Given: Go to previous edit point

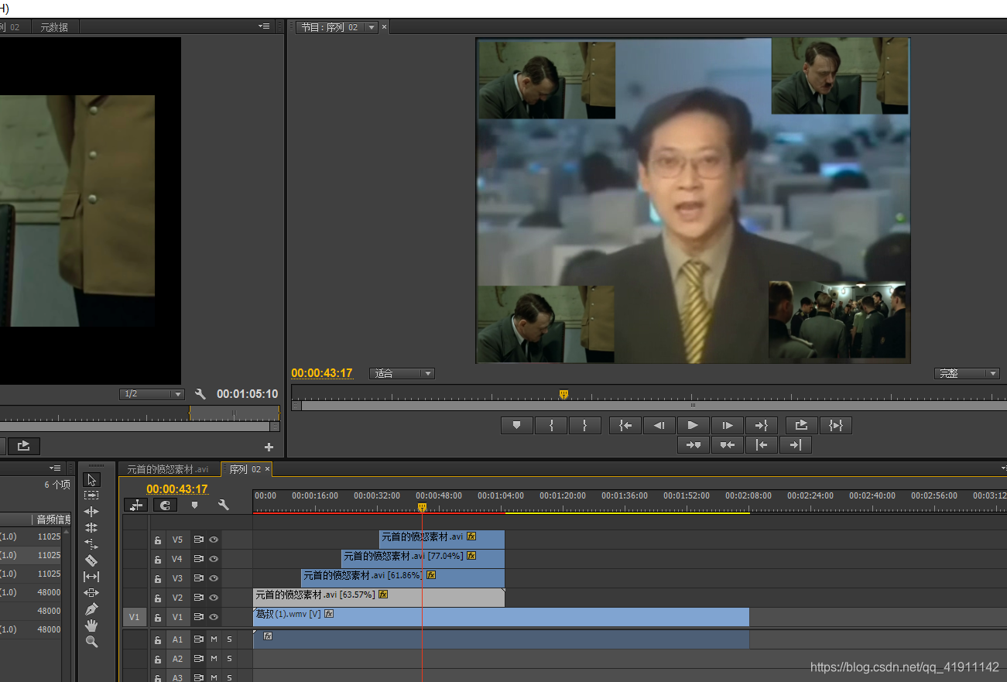Looking at the screenshot, I should coord(761,444).
